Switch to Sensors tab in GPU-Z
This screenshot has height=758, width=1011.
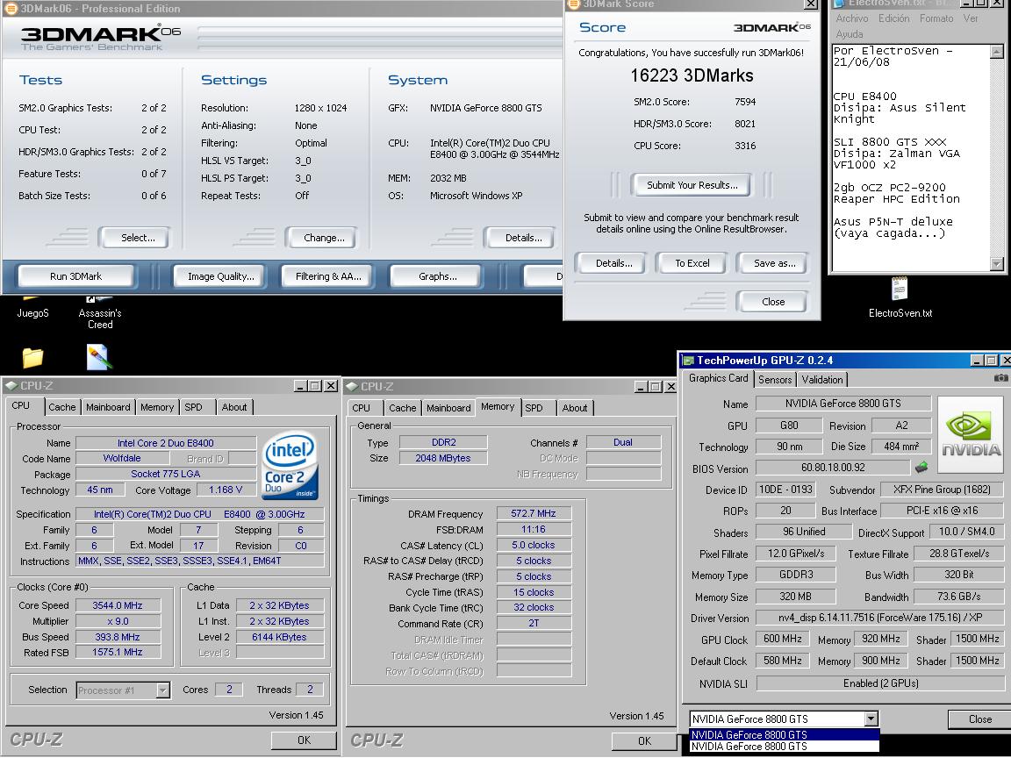pyautogui.click(x=774, y=380)
